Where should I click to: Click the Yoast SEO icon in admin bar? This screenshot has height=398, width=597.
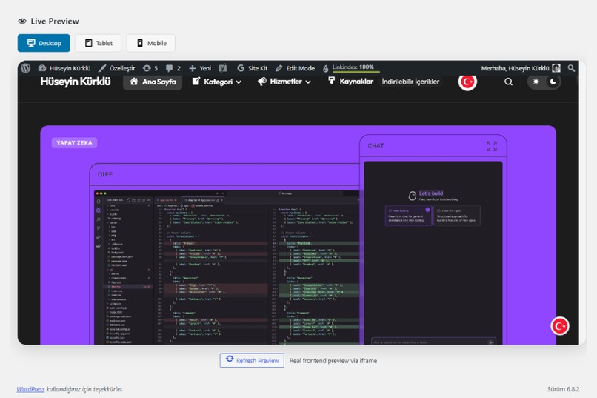coord(223,68)
